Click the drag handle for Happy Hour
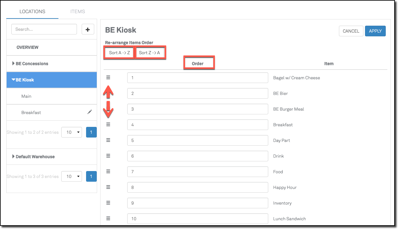 pyautogui.click(x=108, y=187)
